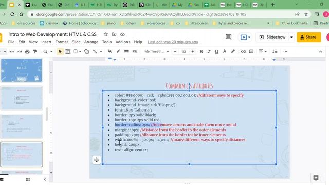
Task: Open the Arrange menu
Action: point(91,42)
